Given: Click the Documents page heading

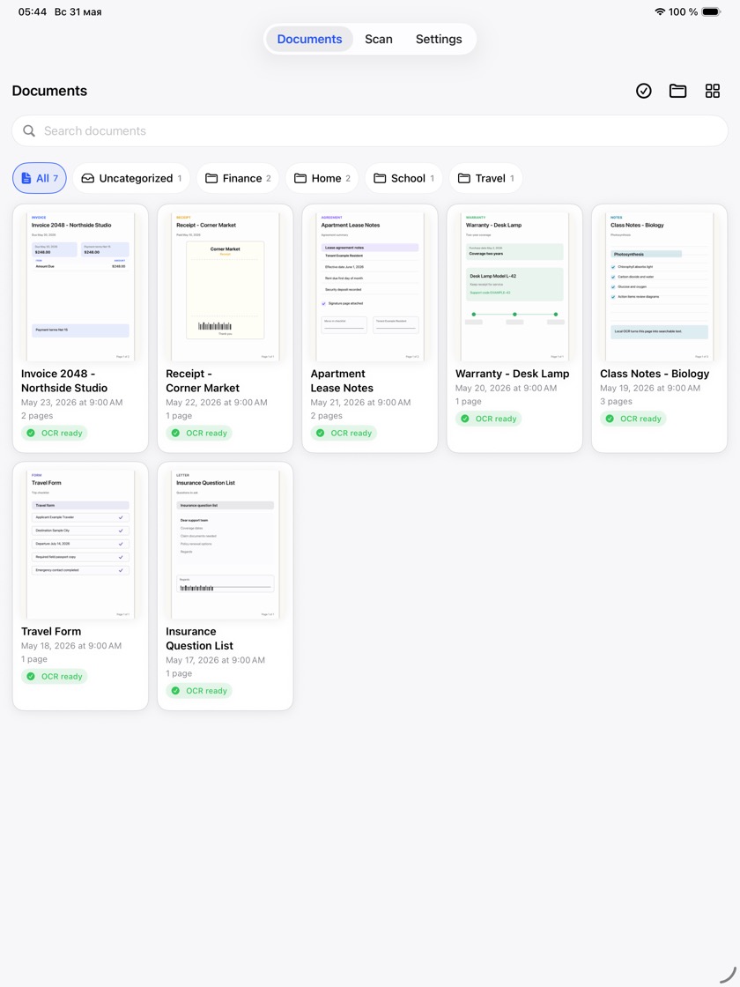Looking at the screenshot, I should click(49, 91).
